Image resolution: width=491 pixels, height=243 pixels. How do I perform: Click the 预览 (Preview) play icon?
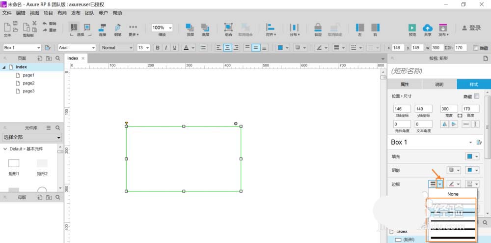(412, 28)
